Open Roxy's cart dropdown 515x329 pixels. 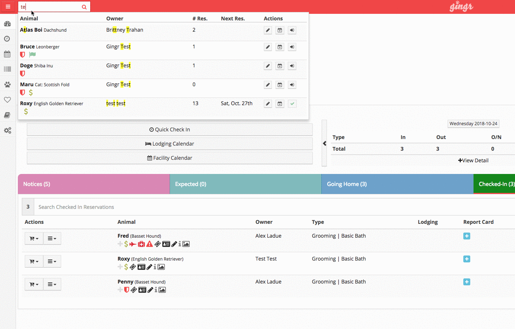pos(34,261)
